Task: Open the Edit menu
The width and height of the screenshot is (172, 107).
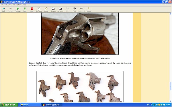Action: coord(6,5)
